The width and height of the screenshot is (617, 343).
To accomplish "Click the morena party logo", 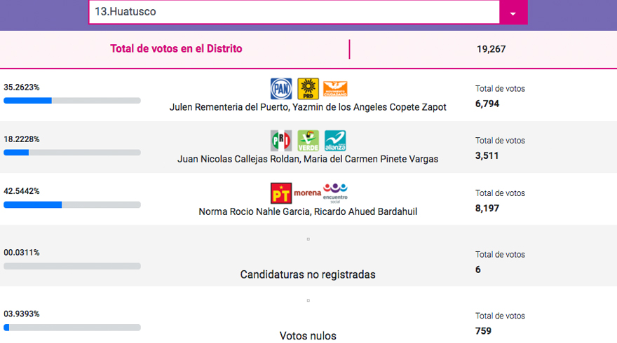I will pos(307,193).
